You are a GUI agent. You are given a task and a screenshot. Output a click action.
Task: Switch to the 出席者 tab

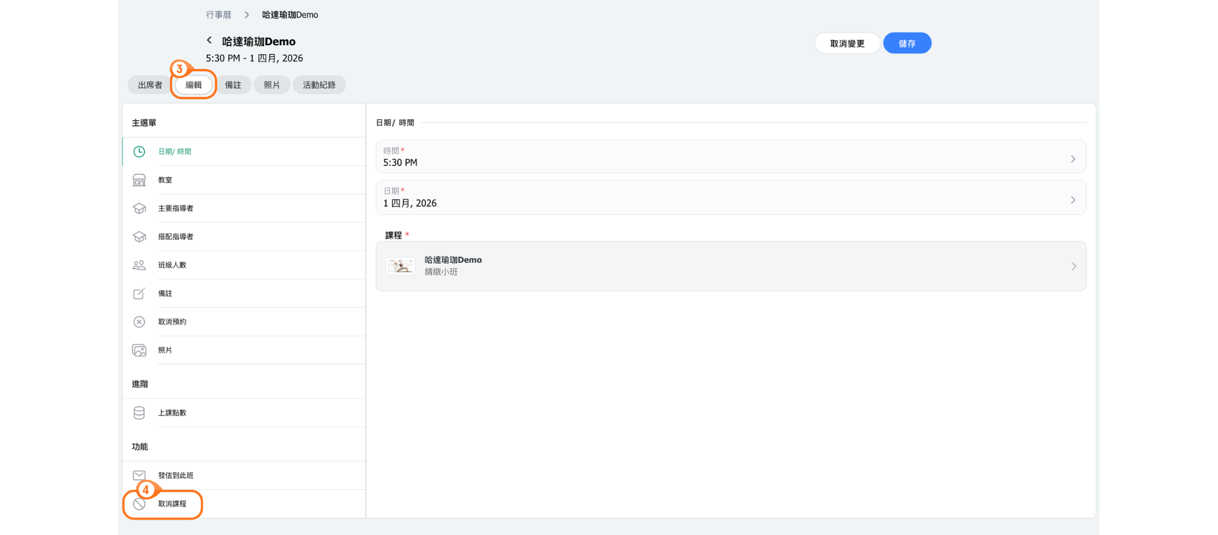coord(150,85)
